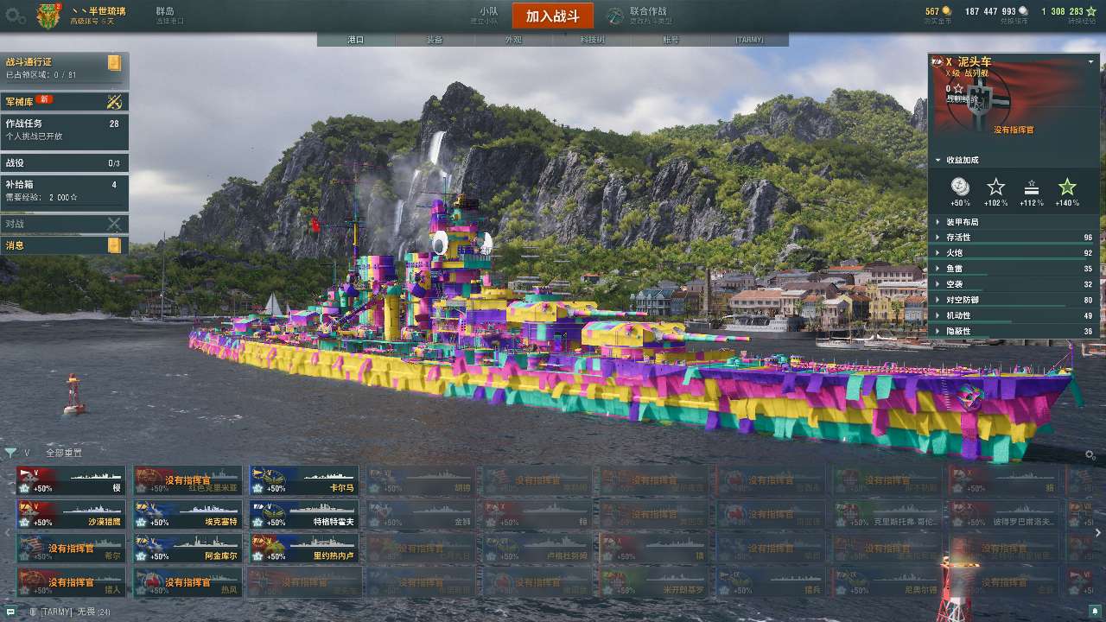Click the credits bonus +50% coin icon
The height and width of the screenshot is (622, 1106).
coord(960,187)
